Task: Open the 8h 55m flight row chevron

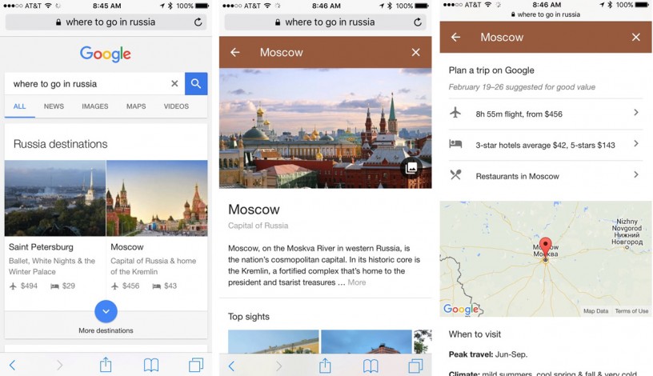Action: [636, 113]
